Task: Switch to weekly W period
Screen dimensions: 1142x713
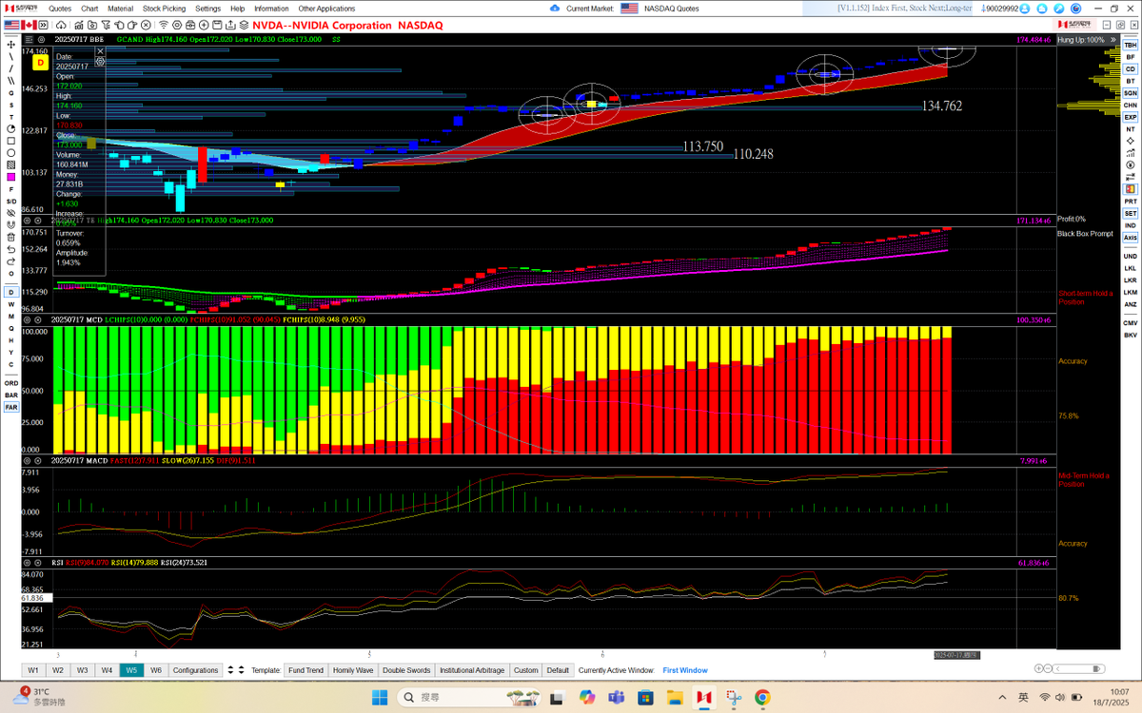Action: tap(11, 304)
